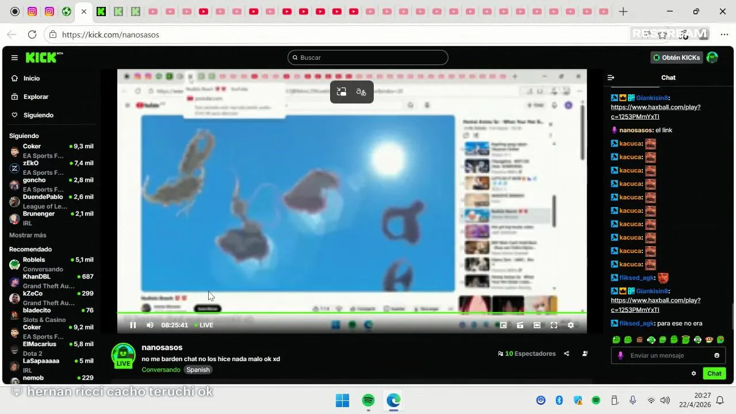The width and height of the screenshot is (736, 414).
Task: Open player settings gear
Action: click(570, 325)
